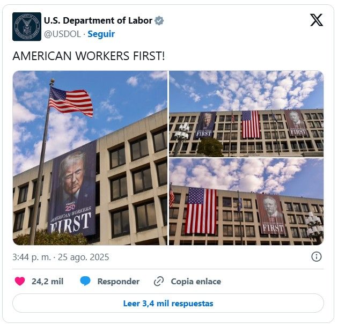Click the X logo icon
This screenshot has height=324, width=338.
point(316,20)
